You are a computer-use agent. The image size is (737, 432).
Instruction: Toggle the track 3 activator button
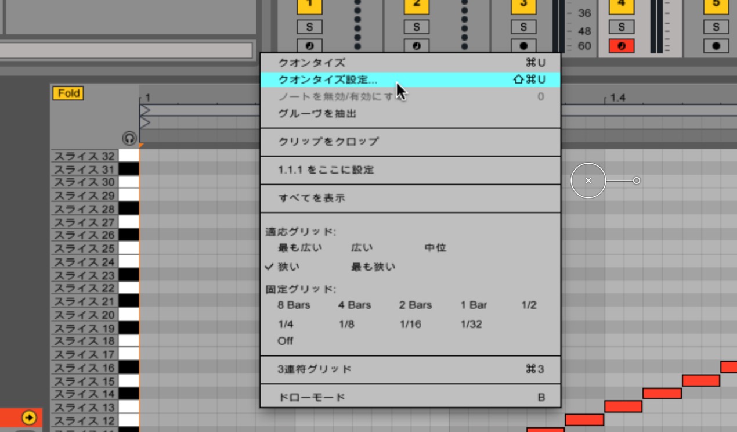point(523,6)
